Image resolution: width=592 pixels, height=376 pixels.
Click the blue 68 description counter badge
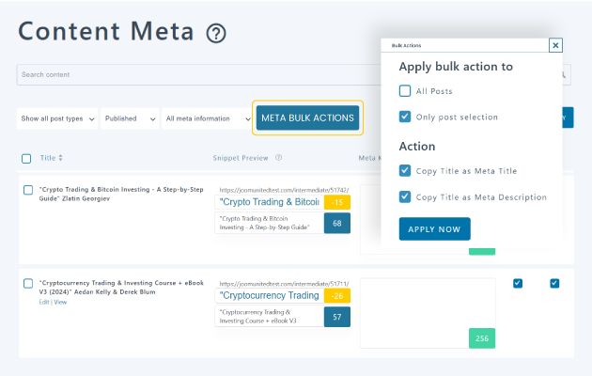(x=336, y=224)
